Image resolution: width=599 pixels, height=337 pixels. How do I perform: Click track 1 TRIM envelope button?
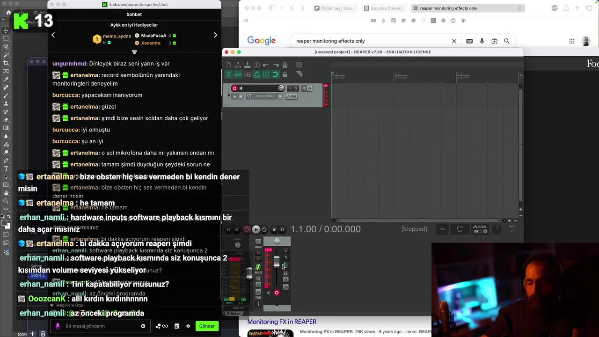tap(291, 96)
